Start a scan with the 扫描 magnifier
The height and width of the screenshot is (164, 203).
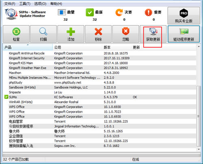[x=43, y=31]
